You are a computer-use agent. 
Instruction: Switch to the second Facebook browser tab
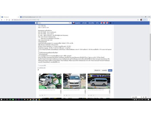pyautogui.click(x=29, y=17)
